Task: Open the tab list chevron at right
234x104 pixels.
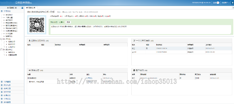Action: (233, 8)
